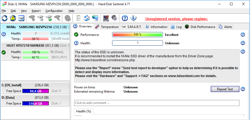Click first greyed-out disk icon after hard drive icon
The image size is (251, 120).
click(32, 18)
